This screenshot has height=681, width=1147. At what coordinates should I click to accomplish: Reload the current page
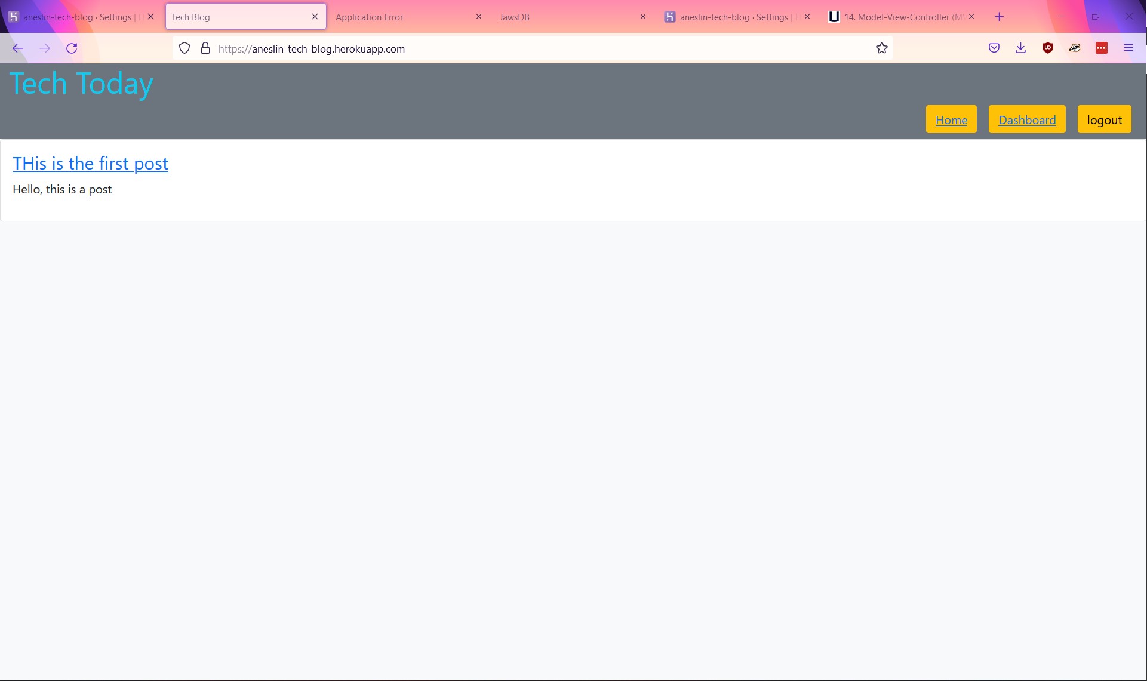coord(72,48)
